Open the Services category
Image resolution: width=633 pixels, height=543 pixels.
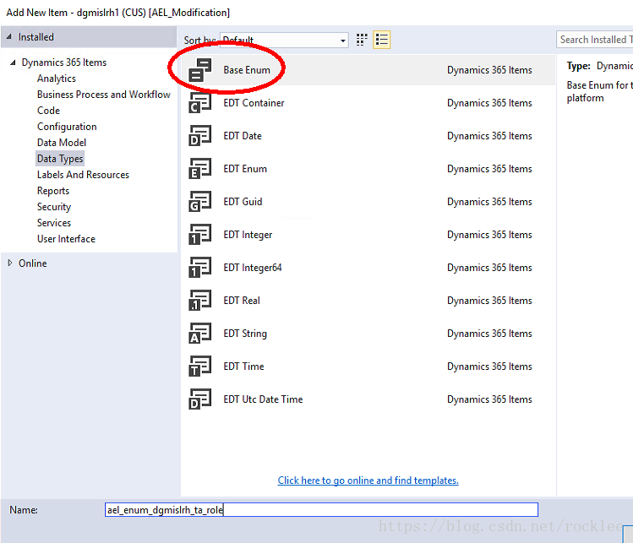click(x=54, y=223)
